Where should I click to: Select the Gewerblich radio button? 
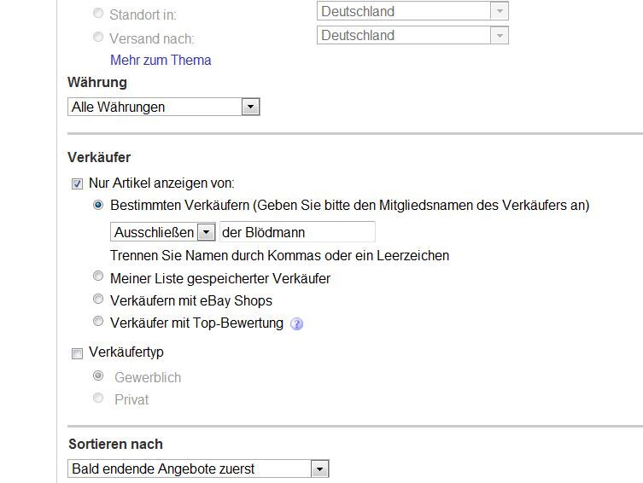pos(98,376)
